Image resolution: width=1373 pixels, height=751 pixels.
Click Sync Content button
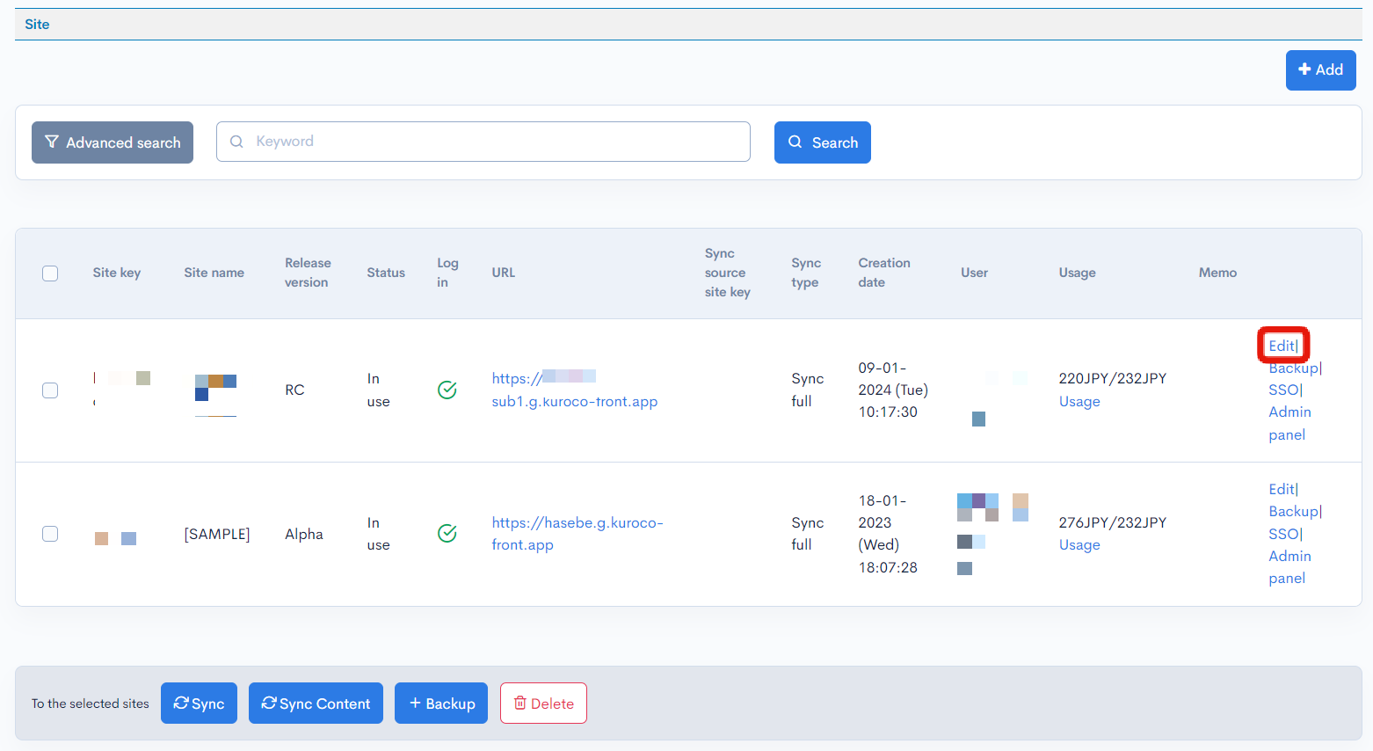[x=316, y=704]
